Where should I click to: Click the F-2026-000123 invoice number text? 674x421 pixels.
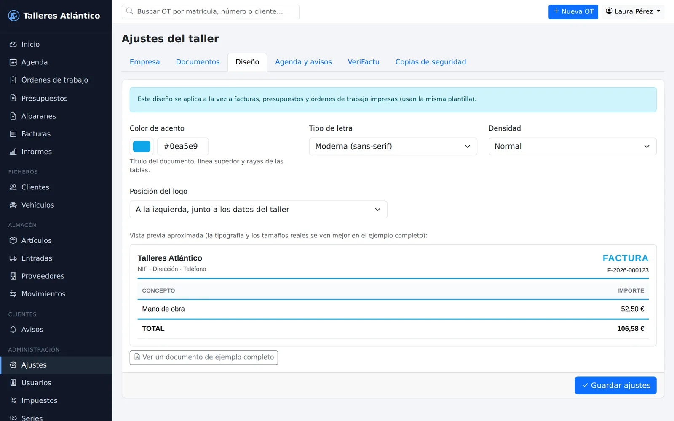(x=628, y=270)
